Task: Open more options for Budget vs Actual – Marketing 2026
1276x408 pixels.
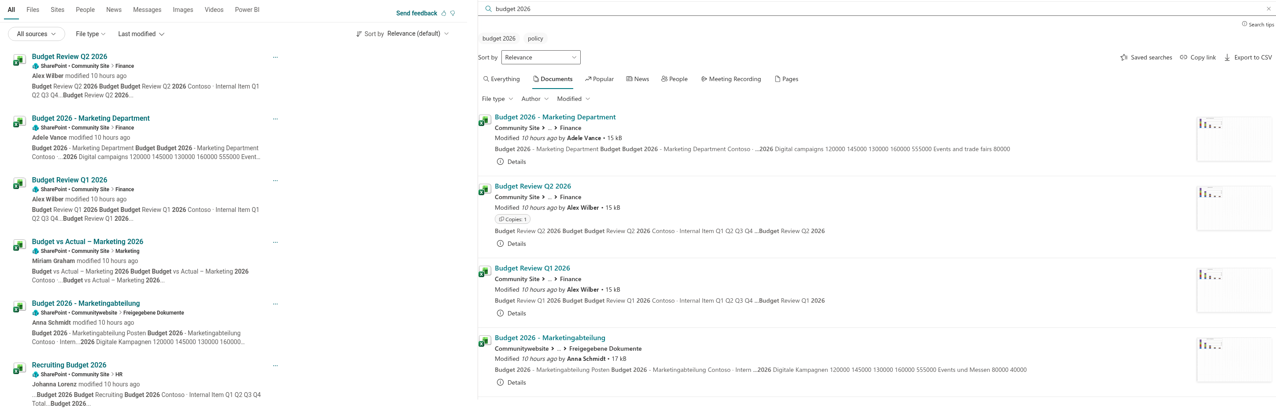Action: [275, 243]
